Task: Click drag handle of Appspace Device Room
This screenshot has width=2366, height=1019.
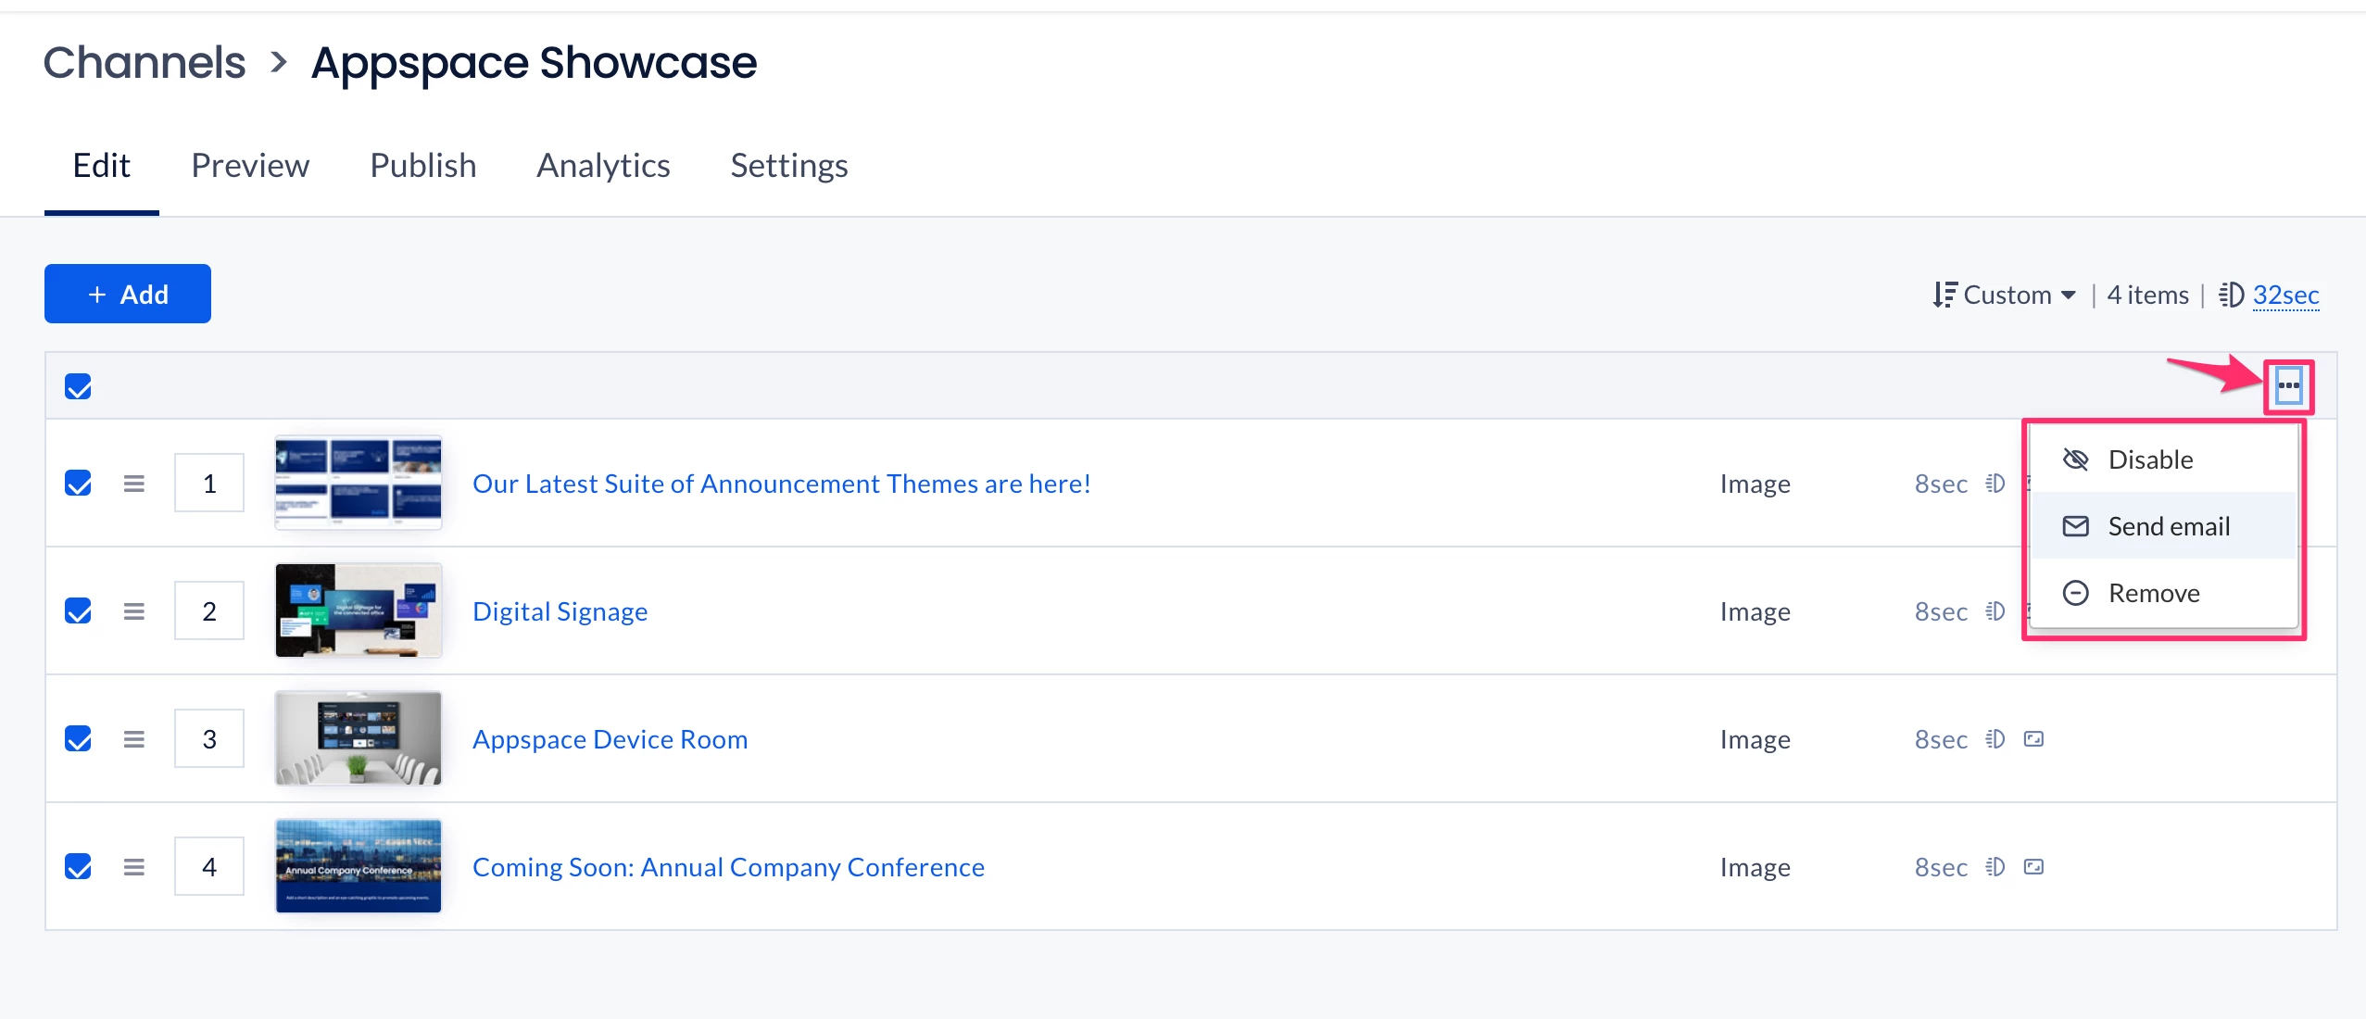Action: pos(134,739)
